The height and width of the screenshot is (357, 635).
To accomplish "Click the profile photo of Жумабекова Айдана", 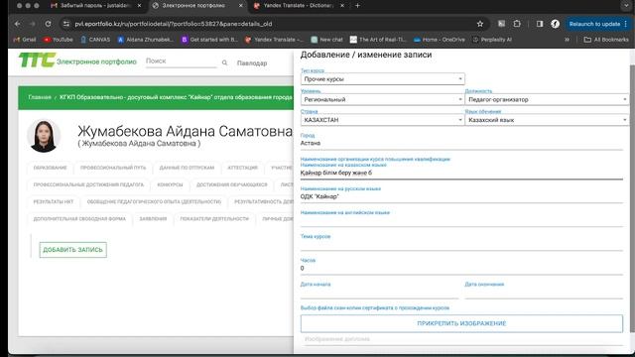I will click(x=44, y=136).
